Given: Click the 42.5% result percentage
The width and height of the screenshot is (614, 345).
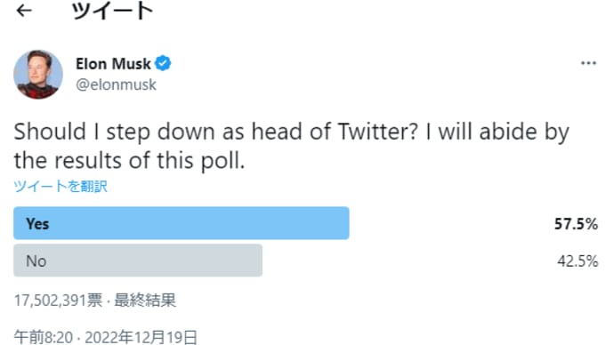Looking at the screenshot, I should pyautogui.click(x=578, y=261).
